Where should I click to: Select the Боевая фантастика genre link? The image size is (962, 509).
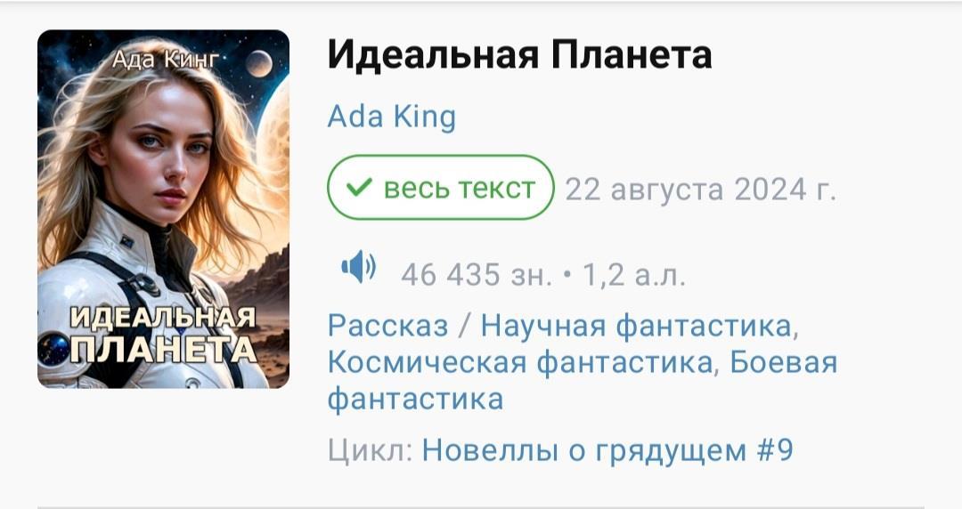tap(583, 380)
